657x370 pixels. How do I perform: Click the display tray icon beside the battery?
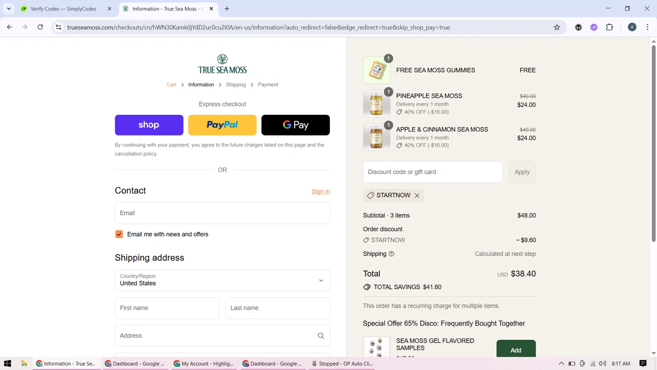pos(582,363)
